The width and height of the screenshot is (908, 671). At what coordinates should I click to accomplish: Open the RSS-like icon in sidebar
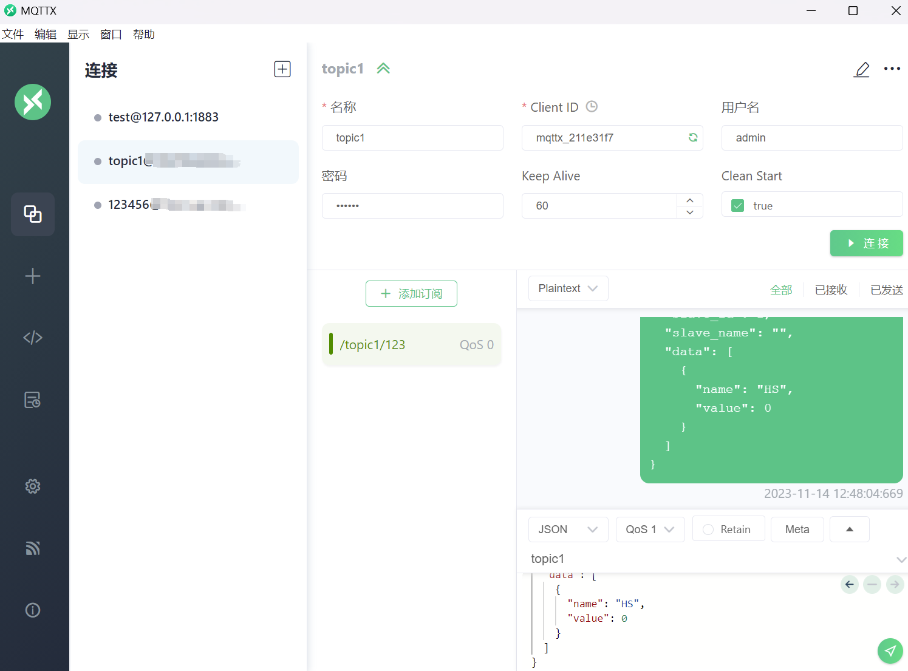click(33, 548)
